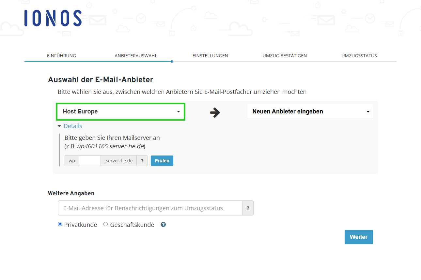Focus the notification E-Mail-Adresse field
Screen dimensions: 421x280
[x=150, y=208]
